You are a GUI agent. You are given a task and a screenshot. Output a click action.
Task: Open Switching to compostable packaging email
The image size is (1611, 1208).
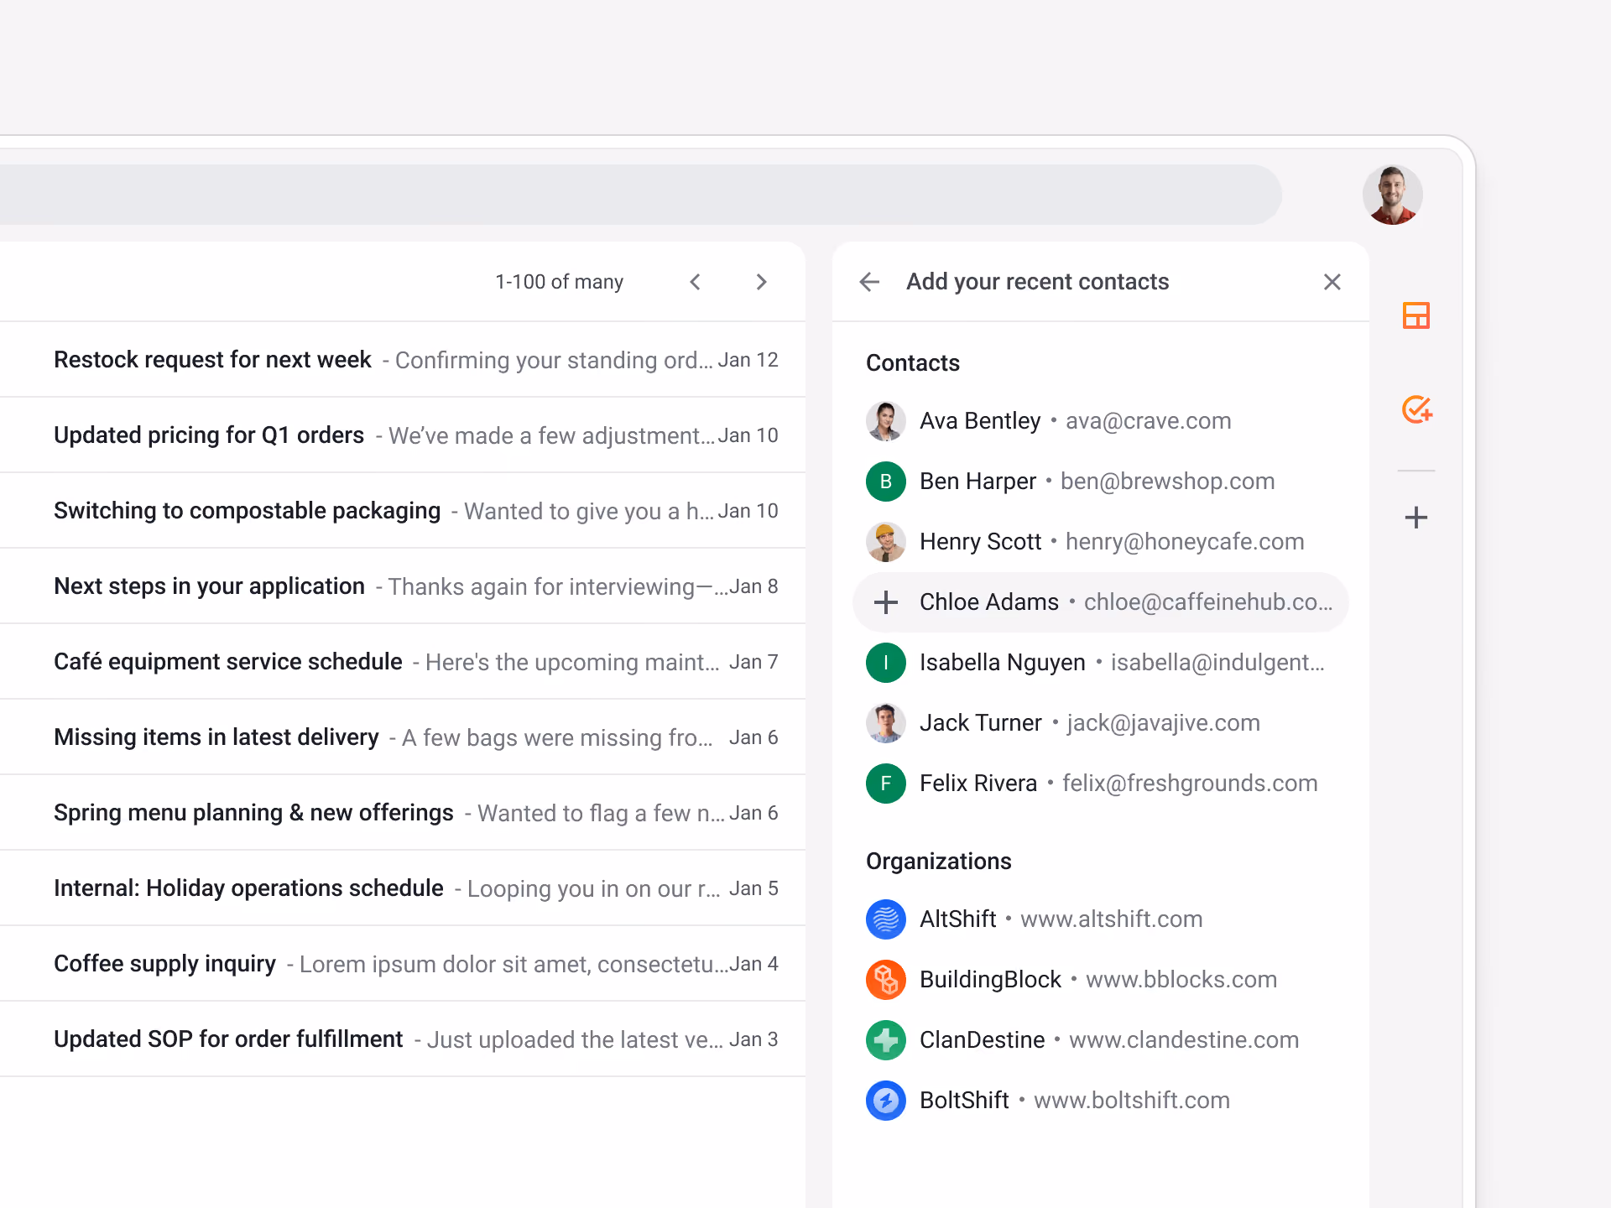tap(403, 511)
